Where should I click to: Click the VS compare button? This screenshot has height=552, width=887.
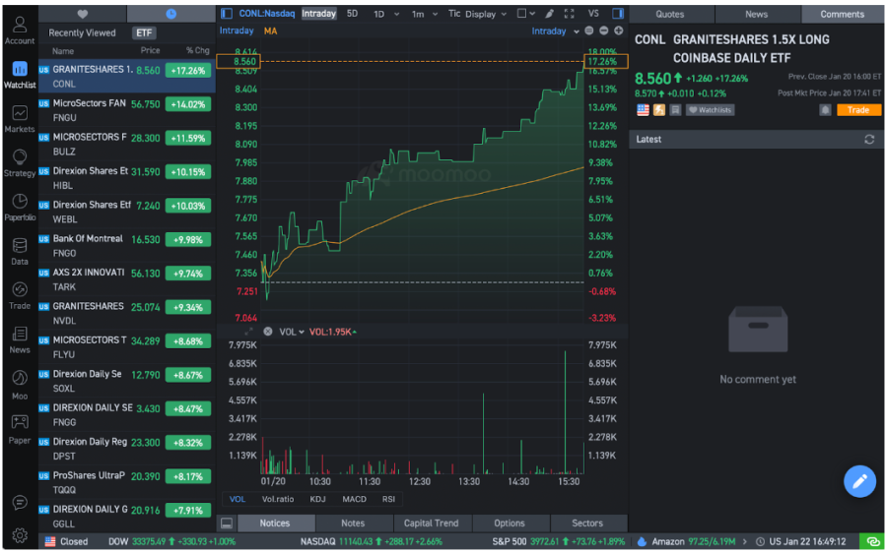[x=593, y=14]
